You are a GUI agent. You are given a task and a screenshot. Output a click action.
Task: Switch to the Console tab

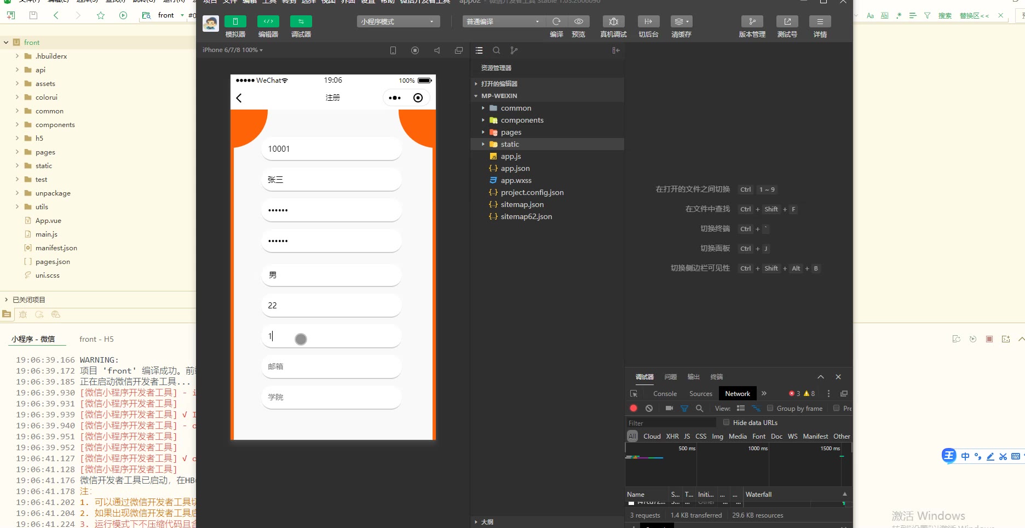pos(665,394)
